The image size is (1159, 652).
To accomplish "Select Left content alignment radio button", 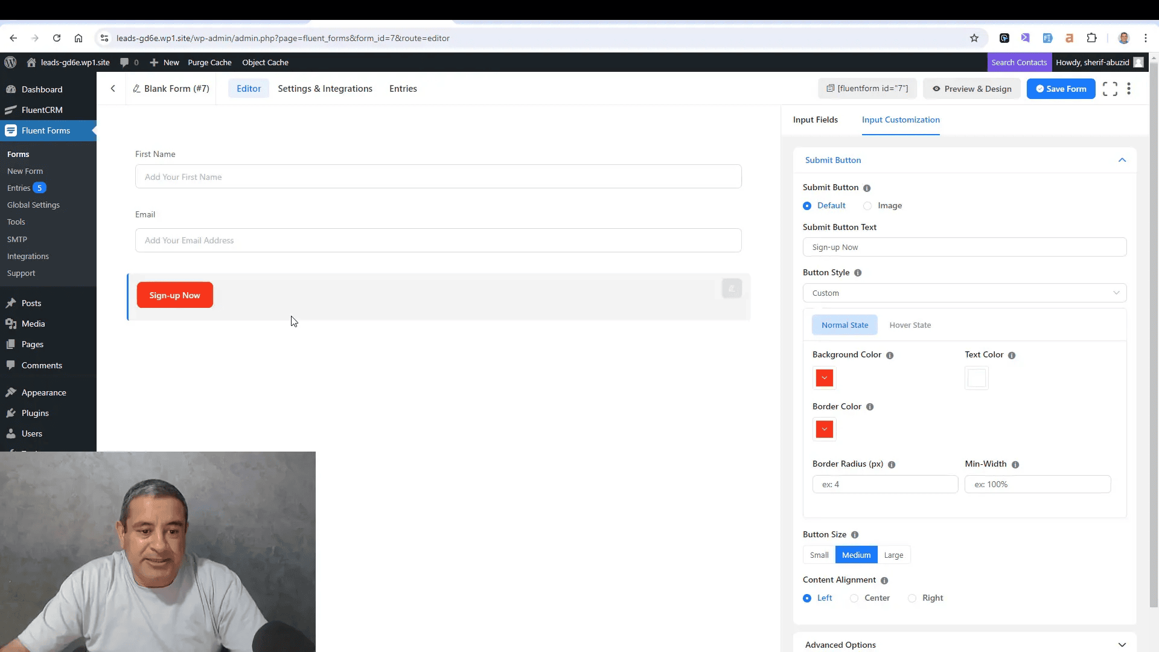I will point(807,598).
